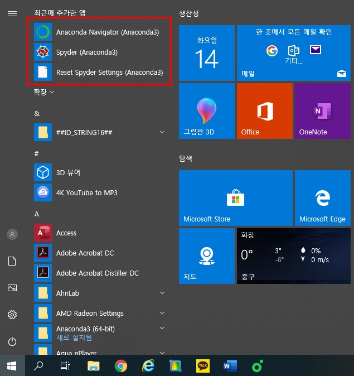The width and height of the screenshot is (354, 376).
Task: Launch Google Chrome from taskbar
Action: 121,366
